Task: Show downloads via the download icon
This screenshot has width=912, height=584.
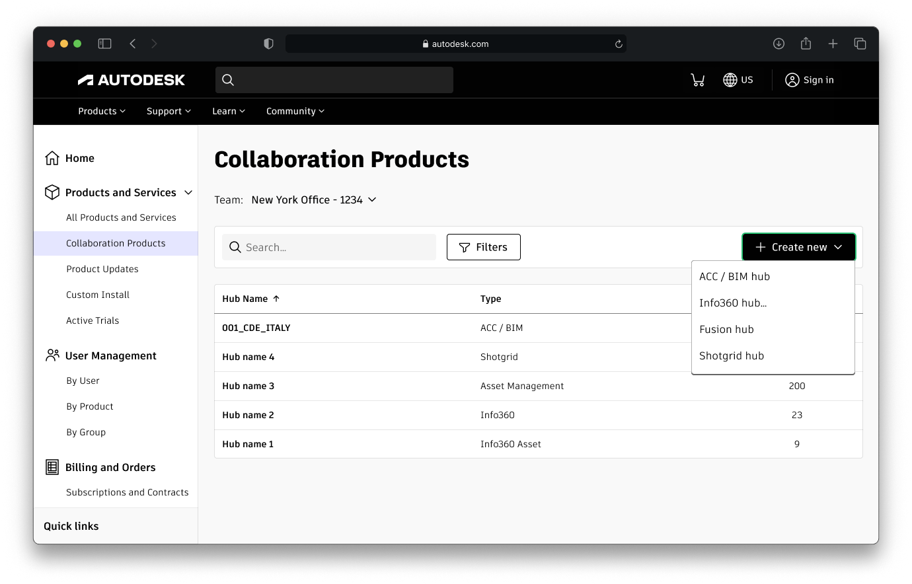Action: [x=779, y=44]
